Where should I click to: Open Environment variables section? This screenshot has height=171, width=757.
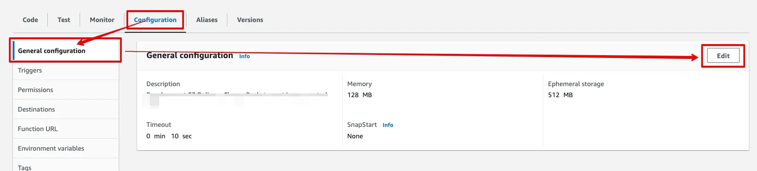[51, 149]
